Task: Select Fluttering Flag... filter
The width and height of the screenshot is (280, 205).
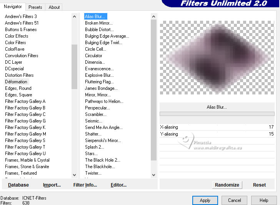Action: pyautogui.click(x=99, y=82)
